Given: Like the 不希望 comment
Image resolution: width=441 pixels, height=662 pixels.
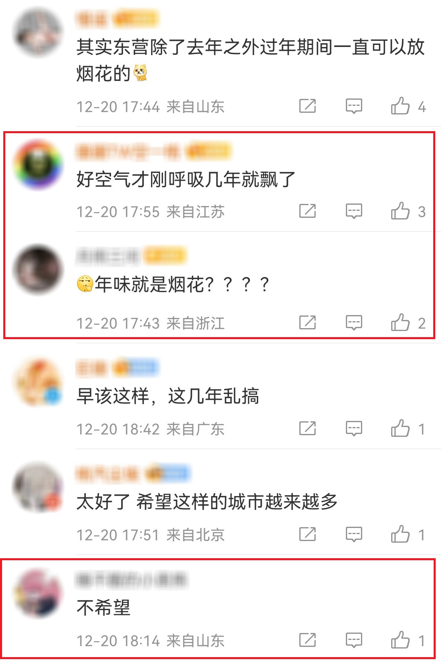Looking at the screenshot, I should (x=408, y=640).
